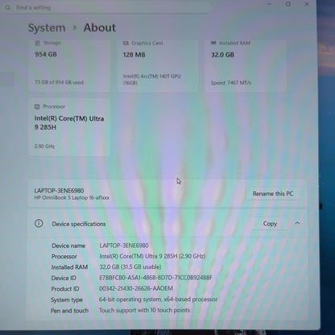This screenshot has width=335, height=335.
Task: Click the 73 GB of 954 GB used text
Action: click(59, 82)
